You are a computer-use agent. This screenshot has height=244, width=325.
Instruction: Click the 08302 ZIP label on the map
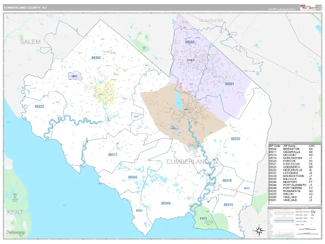click(96, 57)
